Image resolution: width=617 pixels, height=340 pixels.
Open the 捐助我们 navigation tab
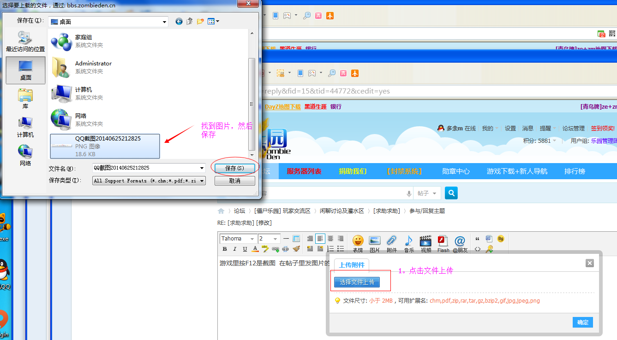(x=353, y=171)
